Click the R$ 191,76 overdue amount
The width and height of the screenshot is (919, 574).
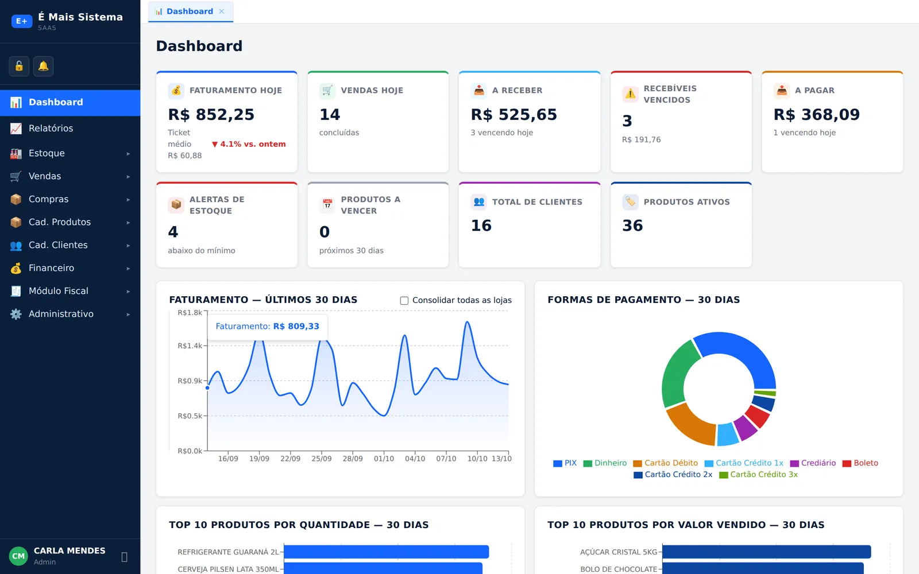click(x=642, y=139)
